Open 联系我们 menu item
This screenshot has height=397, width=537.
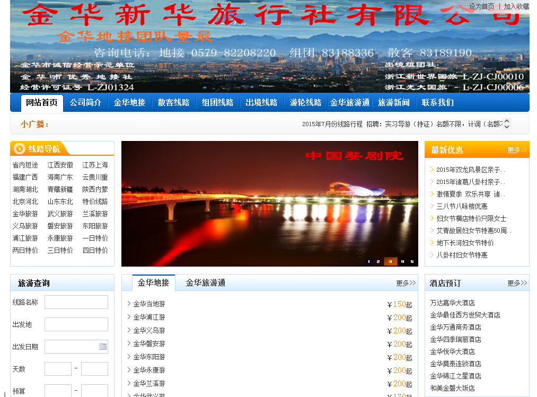click(437, 102)
